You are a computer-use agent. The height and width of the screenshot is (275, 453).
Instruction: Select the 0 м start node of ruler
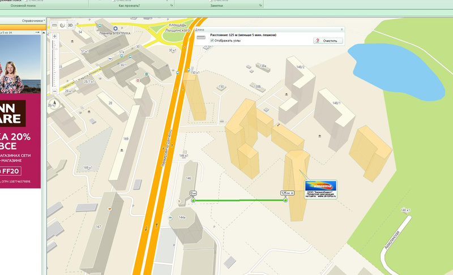[x=193, y=200]
